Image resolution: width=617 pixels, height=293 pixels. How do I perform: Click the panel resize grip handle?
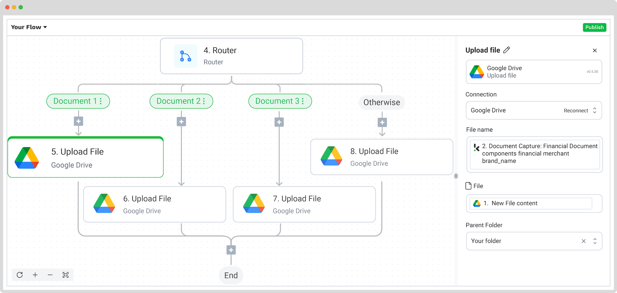[456, 176]
